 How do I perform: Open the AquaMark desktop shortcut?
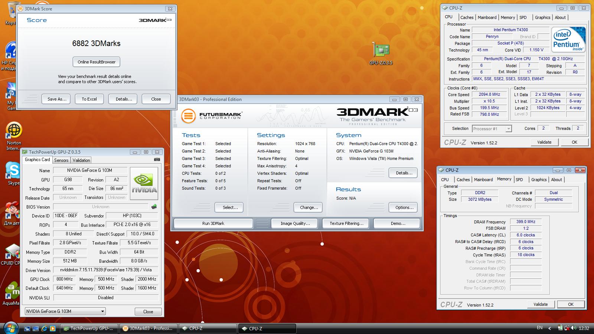click(x=11, y=294)
